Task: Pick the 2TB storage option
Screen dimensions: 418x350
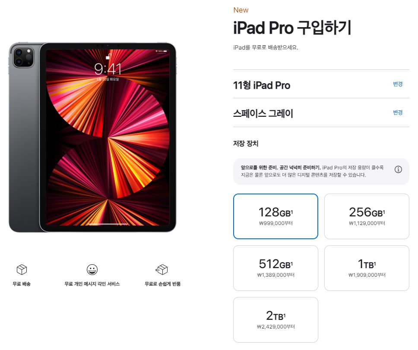Action: [275, 320]
